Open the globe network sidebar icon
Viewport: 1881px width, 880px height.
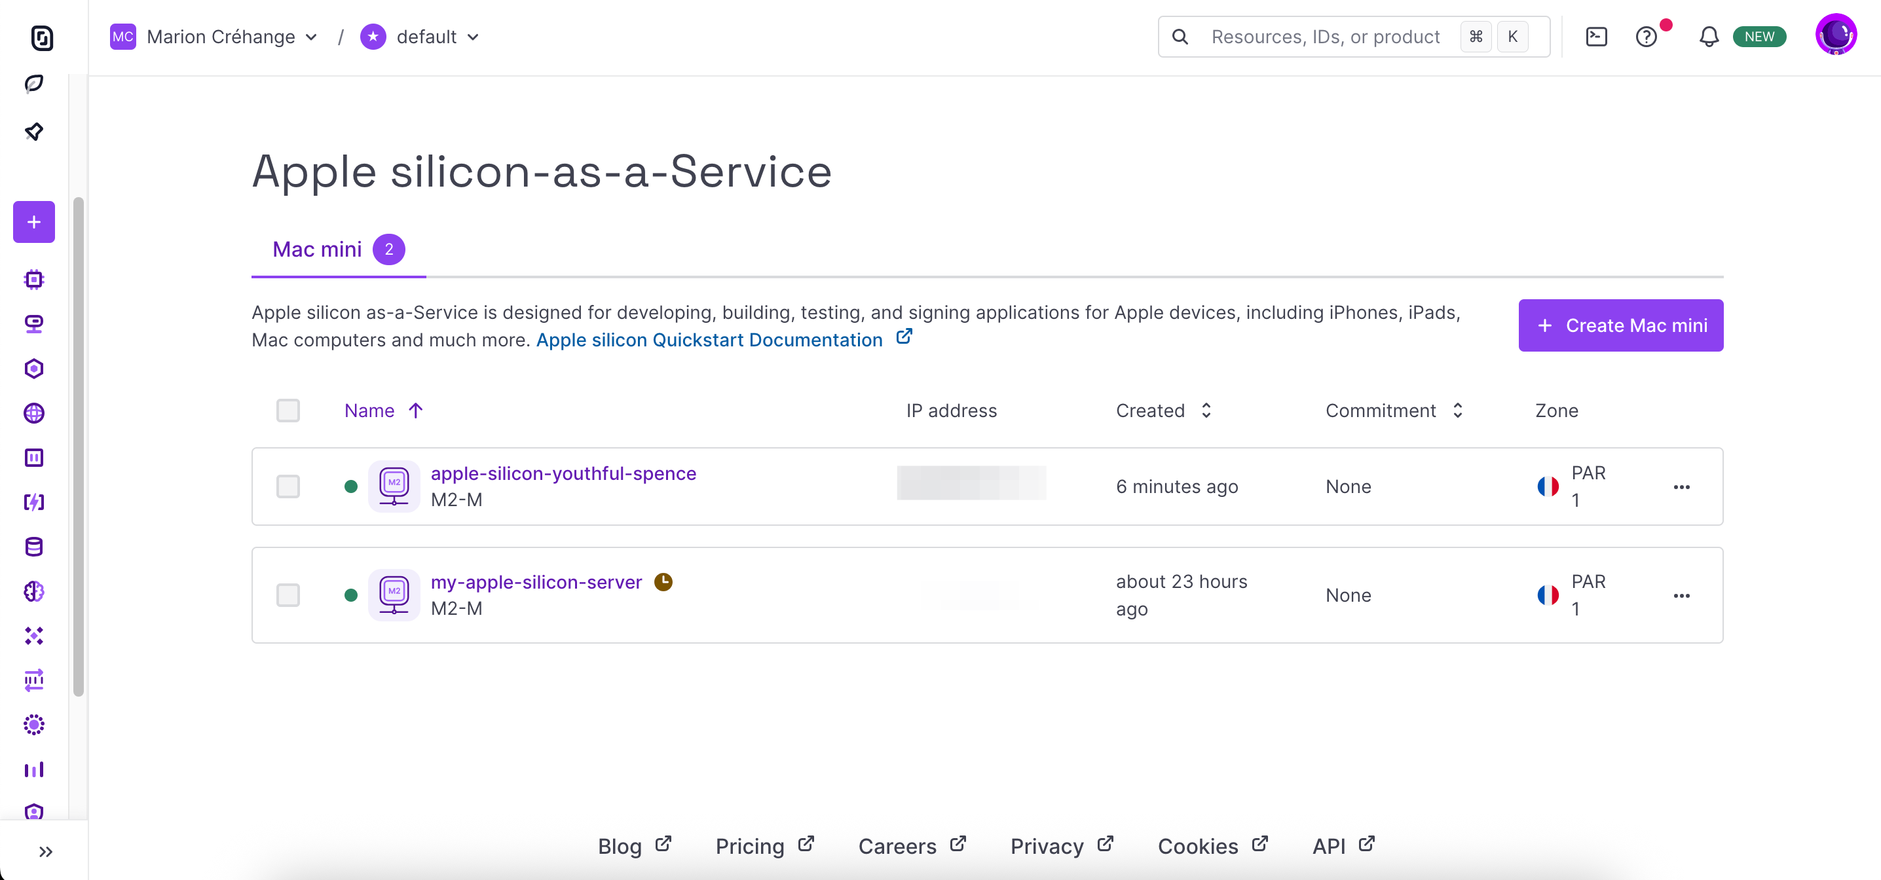pyautogui.click(x=33, y=413)
